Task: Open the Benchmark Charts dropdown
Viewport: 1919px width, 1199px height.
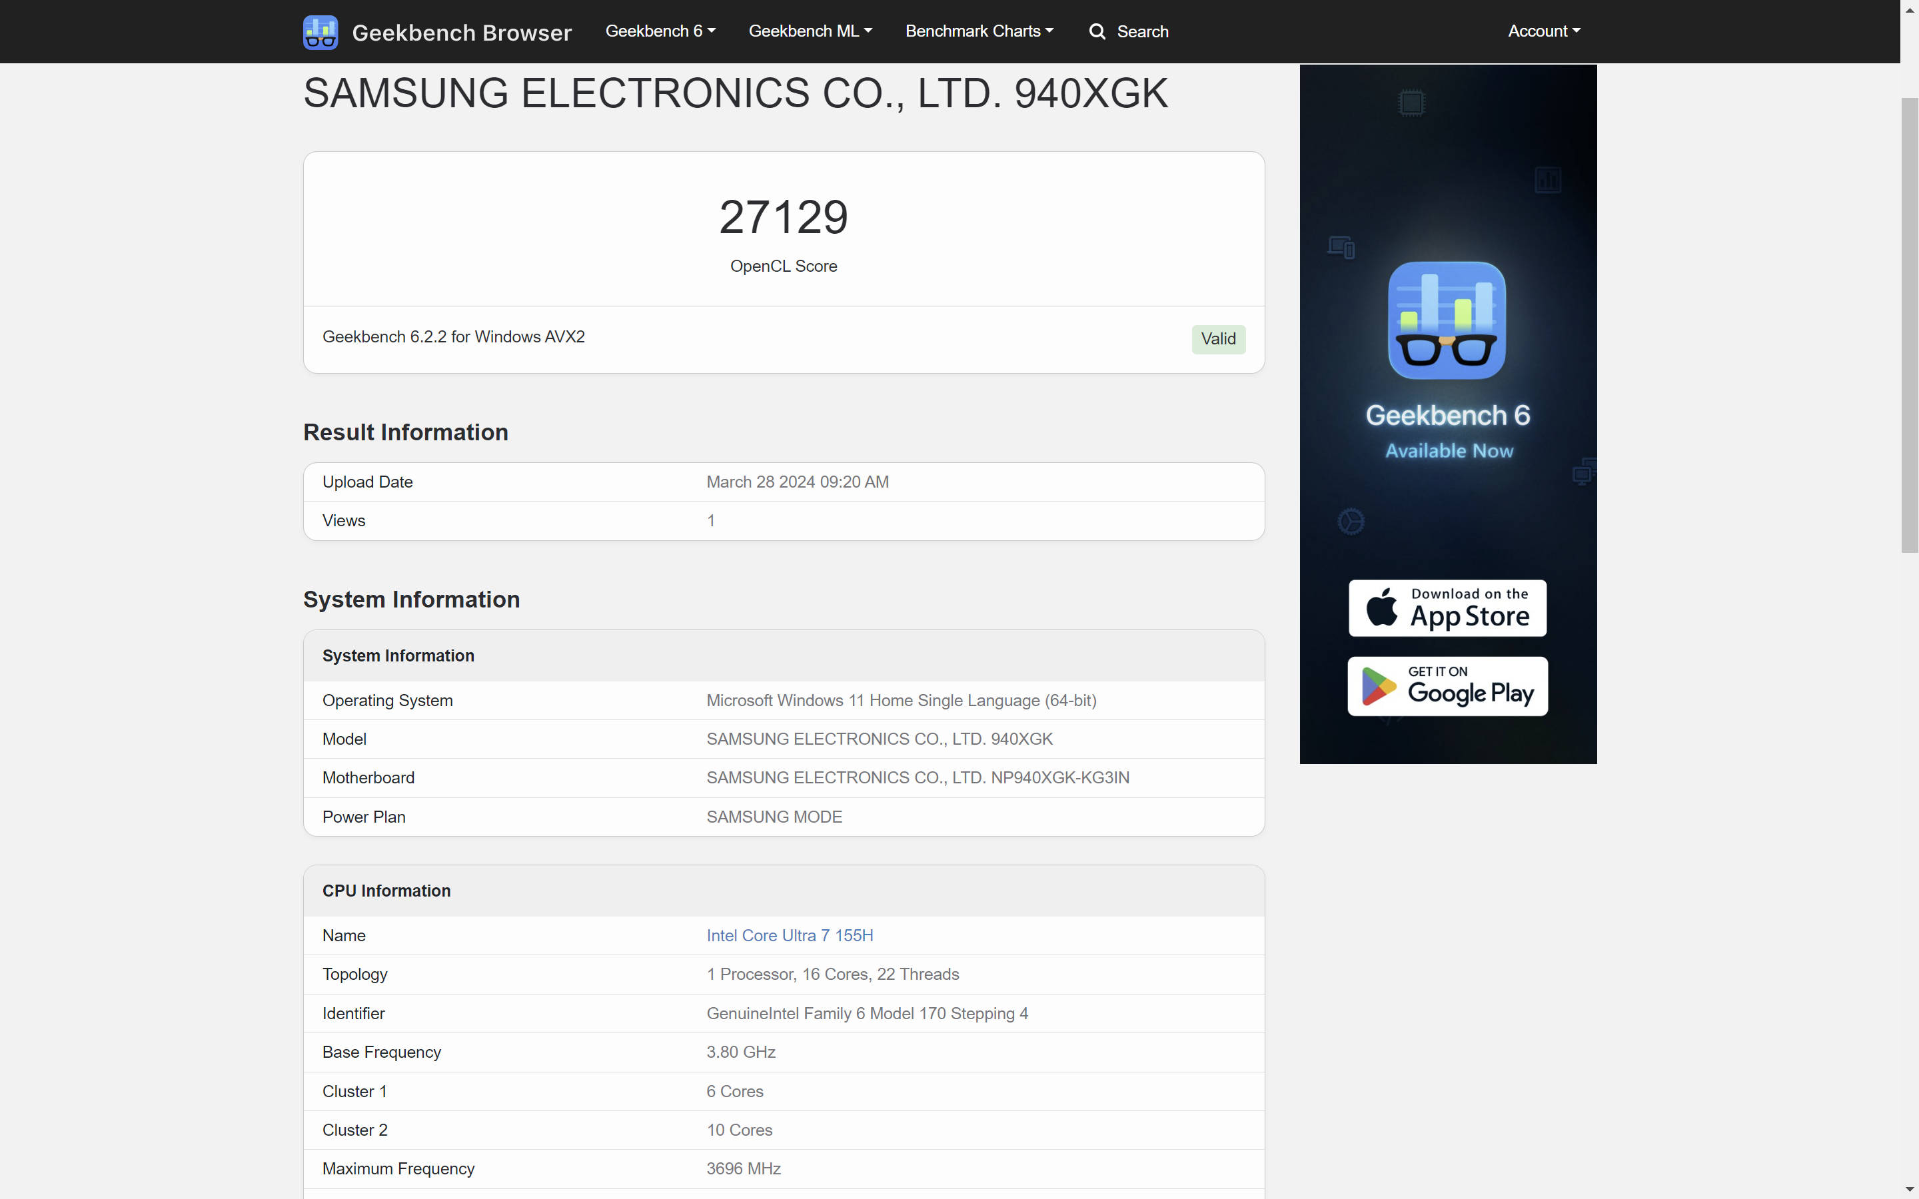Action: click(979, 31)
